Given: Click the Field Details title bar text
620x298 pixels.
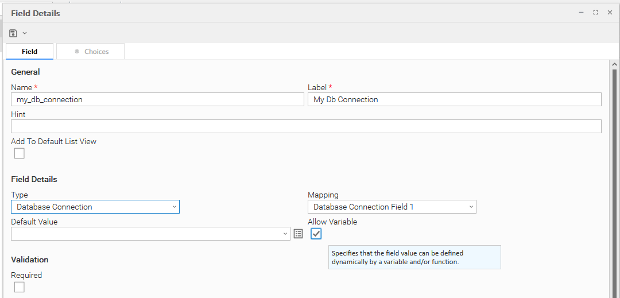Looking at the screenshot, I should (x=36, y=13).
